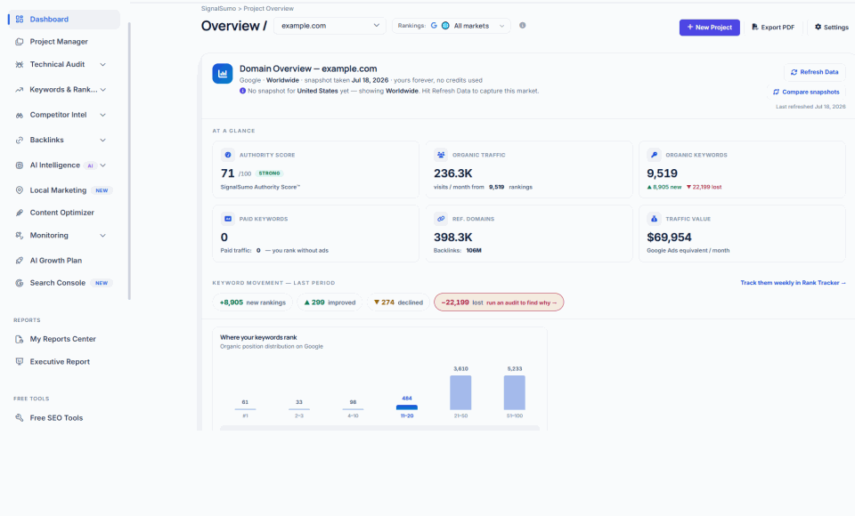
Task: Click the Dashboard grid icon
Action: 20,19
